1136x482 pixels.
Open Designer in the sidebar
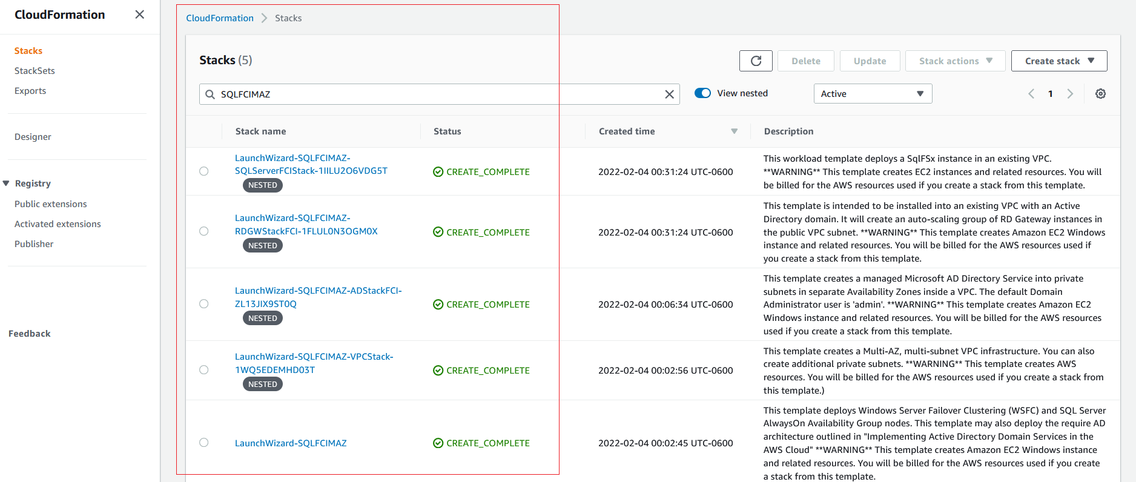click(33, 137)
